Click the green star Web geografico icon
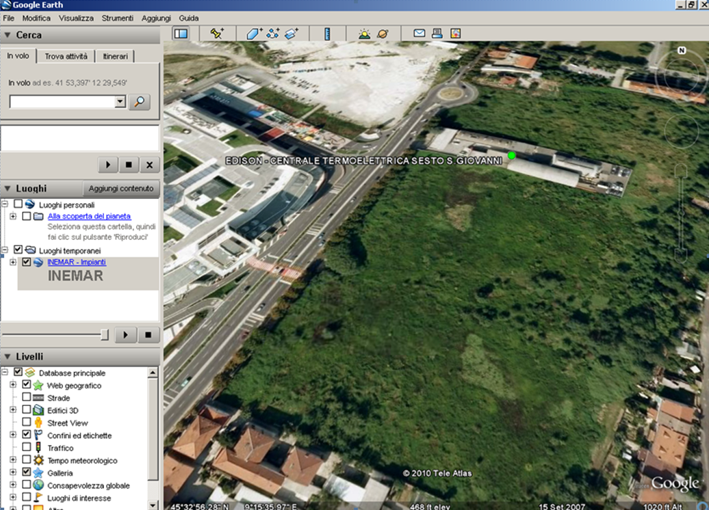Image resolution: width=709 pixels, height=510 pixels. click(x=38, y=386)
